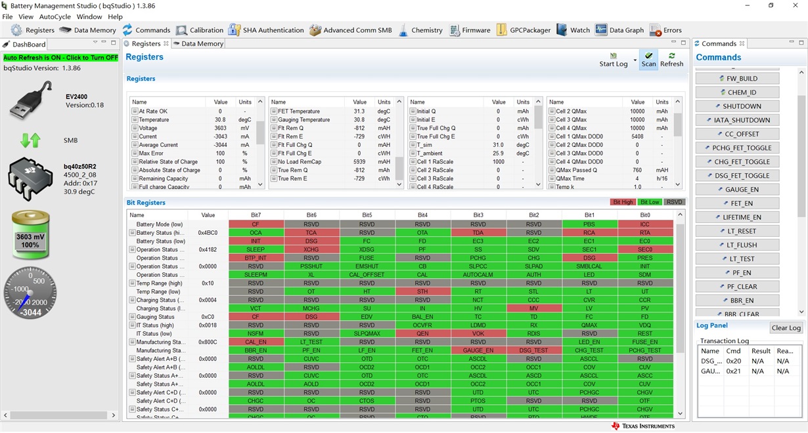Image resolution: width=808 pixels, height=433 pixels.
Task: Open the Start Log dropdown arrow
Action: [x=635, y=60]
